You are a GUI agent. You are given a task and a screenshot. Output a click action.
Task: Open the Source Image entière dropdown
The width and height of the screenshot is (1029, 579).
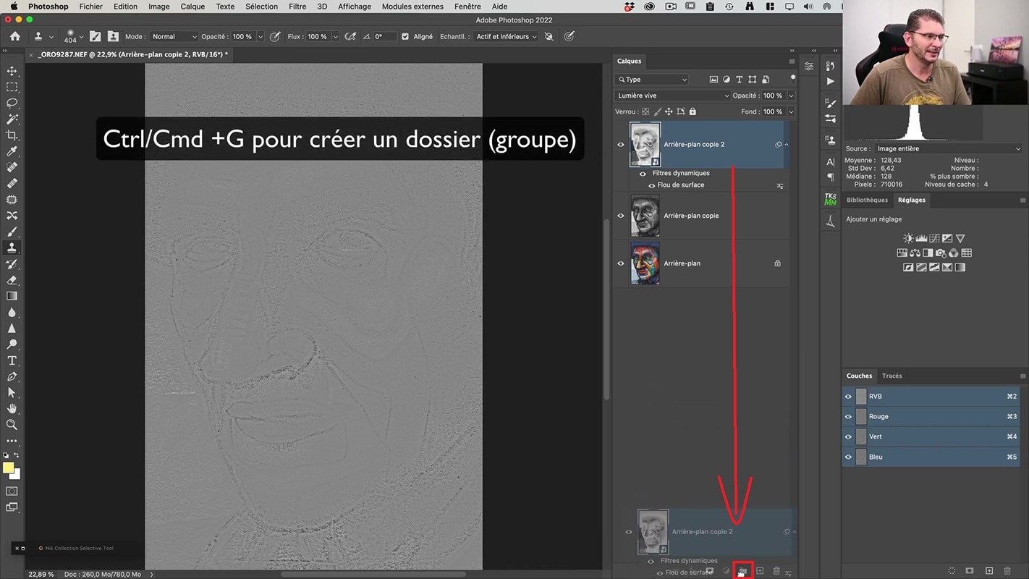coord(948,148)
